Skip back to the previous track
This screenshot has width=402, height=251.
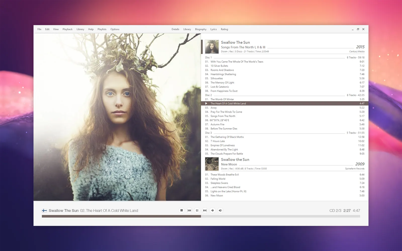pyautogui.click(x=189, y=210)
